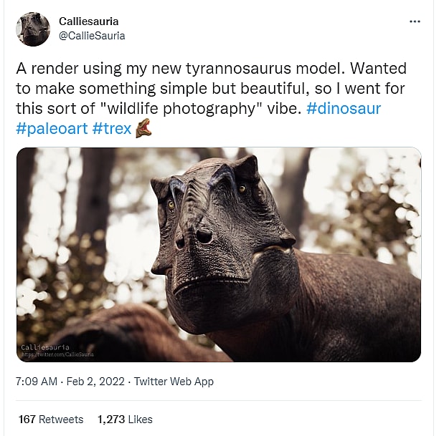The width and height of the screenshot is (439, 436).
Task: Click the watermark twitter.com URL in the image
Action: (57, 354)
